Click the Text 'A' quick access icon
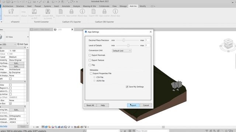The image size is (236, 132). [48, 2]
